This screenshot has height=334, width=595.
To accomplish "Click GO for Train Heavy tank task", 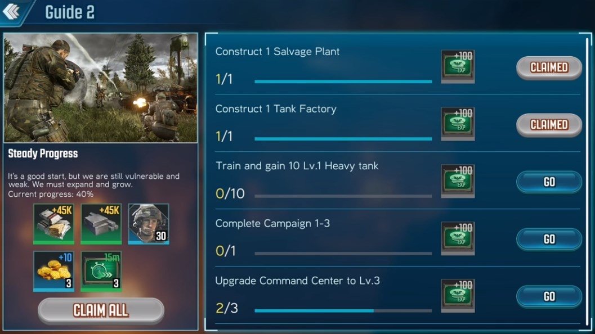I will [549, 182].
